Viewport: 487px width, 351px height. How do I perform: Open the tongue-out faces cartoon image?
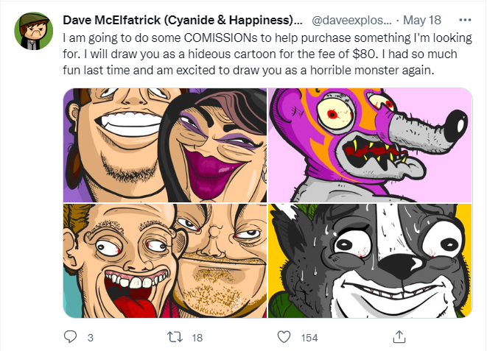click(x=164, y=261)
